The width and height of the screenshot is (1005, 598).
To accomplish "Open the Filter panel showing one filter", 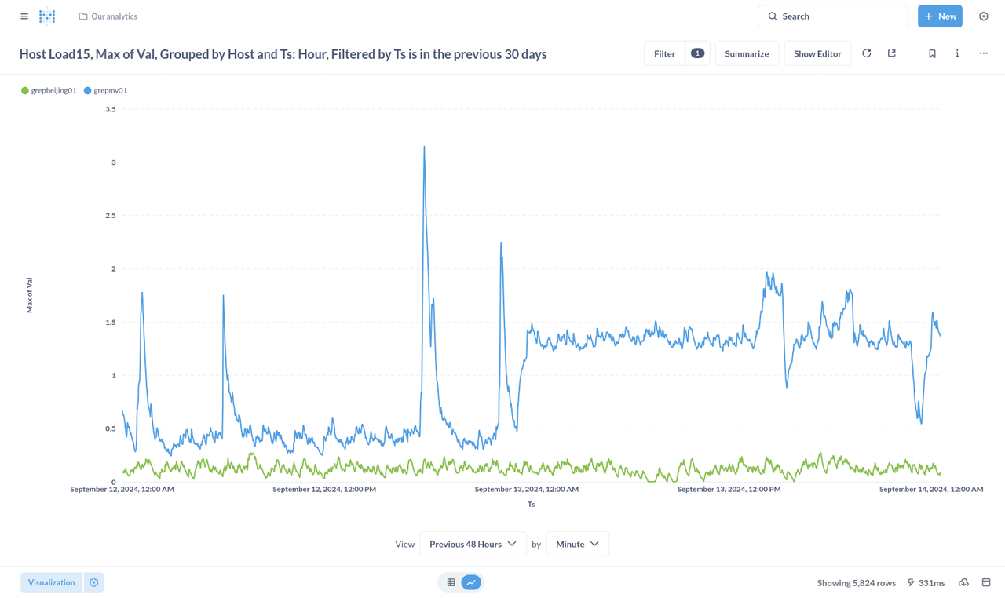I will [664, 53].
